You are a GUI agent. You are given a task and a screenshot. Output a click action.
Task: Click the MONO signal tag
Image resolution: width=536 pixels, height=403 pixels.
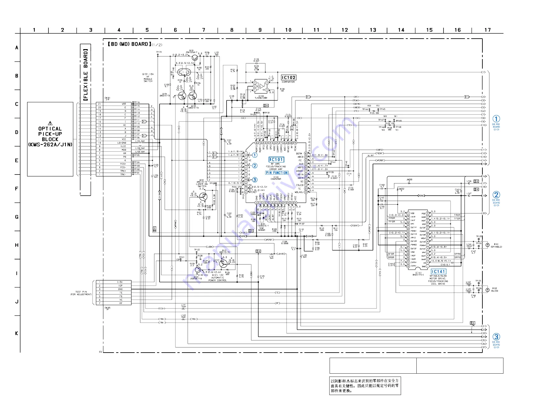[421, 196]
